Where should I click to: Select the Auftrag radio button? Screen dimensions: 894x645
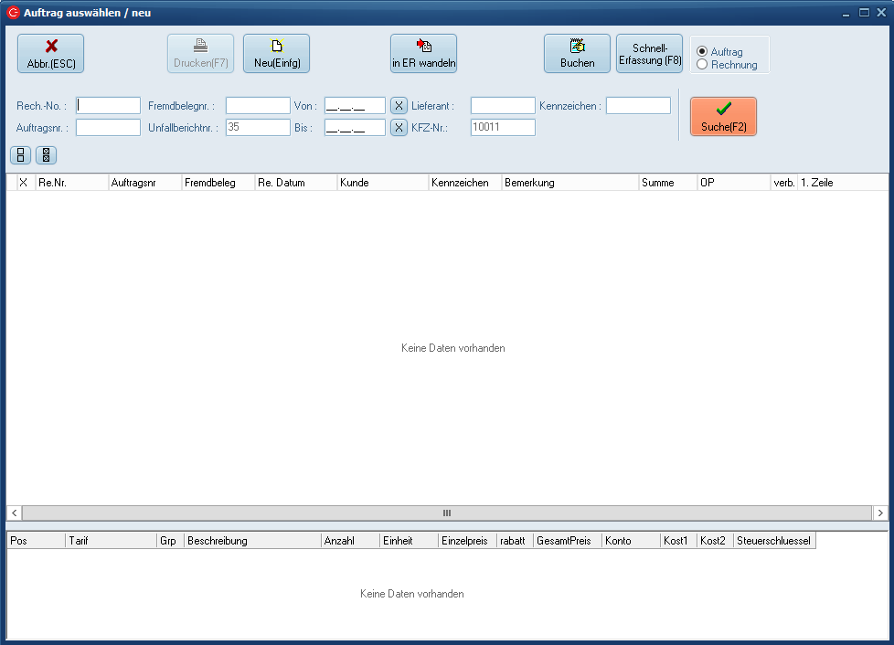(702, 52)
